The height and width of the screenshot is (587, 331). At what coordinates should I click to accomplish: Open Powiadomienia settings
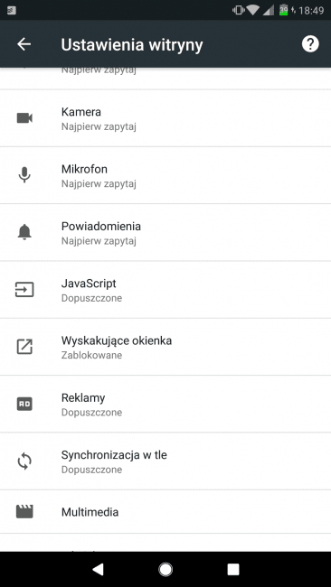165,232
